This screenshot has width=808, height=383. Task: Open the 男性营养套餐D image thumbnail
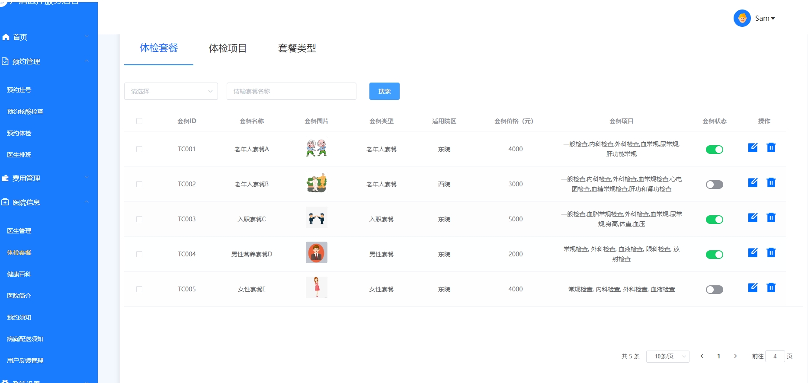coord(317,252)
